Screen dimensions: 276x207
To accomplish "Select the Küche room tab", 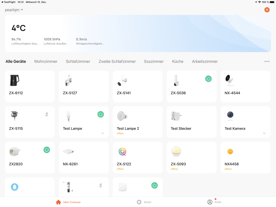I will pos(177,62).
